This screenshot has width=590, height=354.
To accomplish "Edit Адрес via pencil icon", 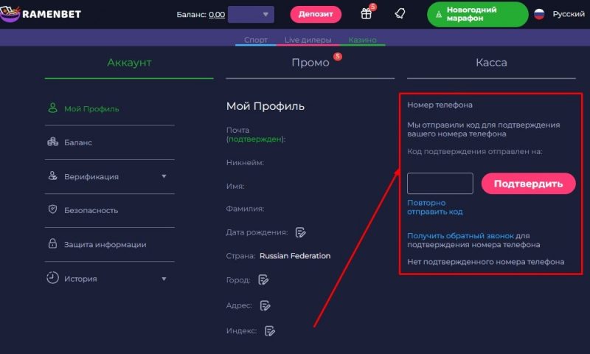I will [265, 305].
